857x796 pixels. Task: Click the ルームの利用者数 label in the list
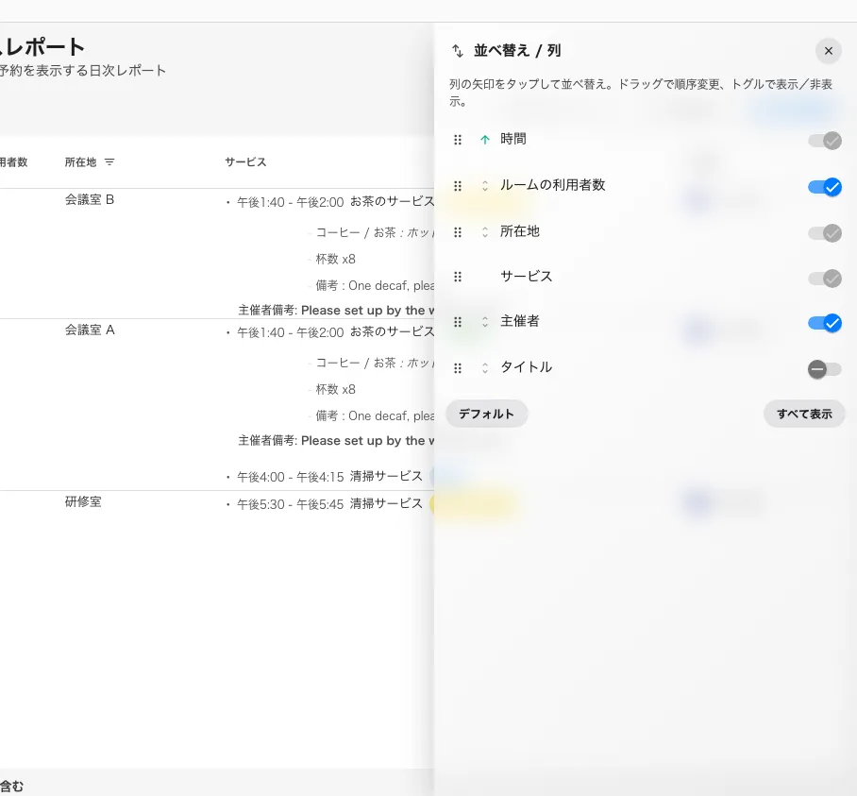click(x=552, y=185)
